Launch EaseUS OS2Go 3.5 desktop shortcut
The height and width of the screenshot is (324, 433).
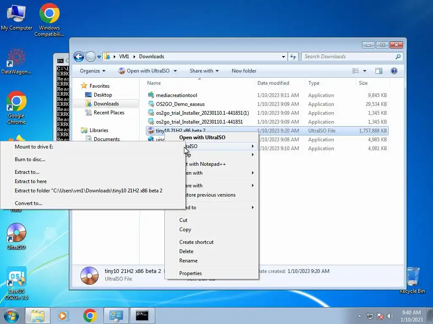(x=16, y=283)
